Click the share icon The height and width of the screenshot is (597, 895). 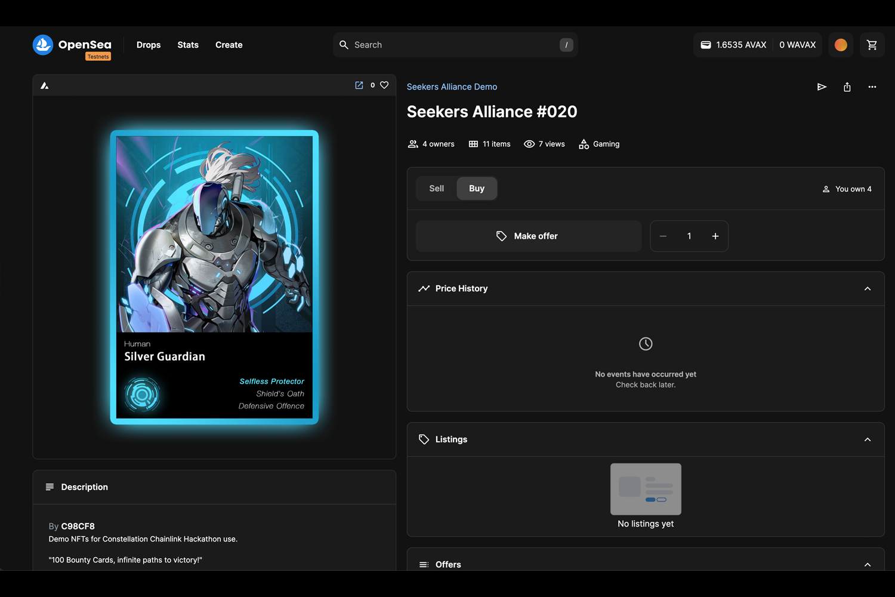point(847,87)
